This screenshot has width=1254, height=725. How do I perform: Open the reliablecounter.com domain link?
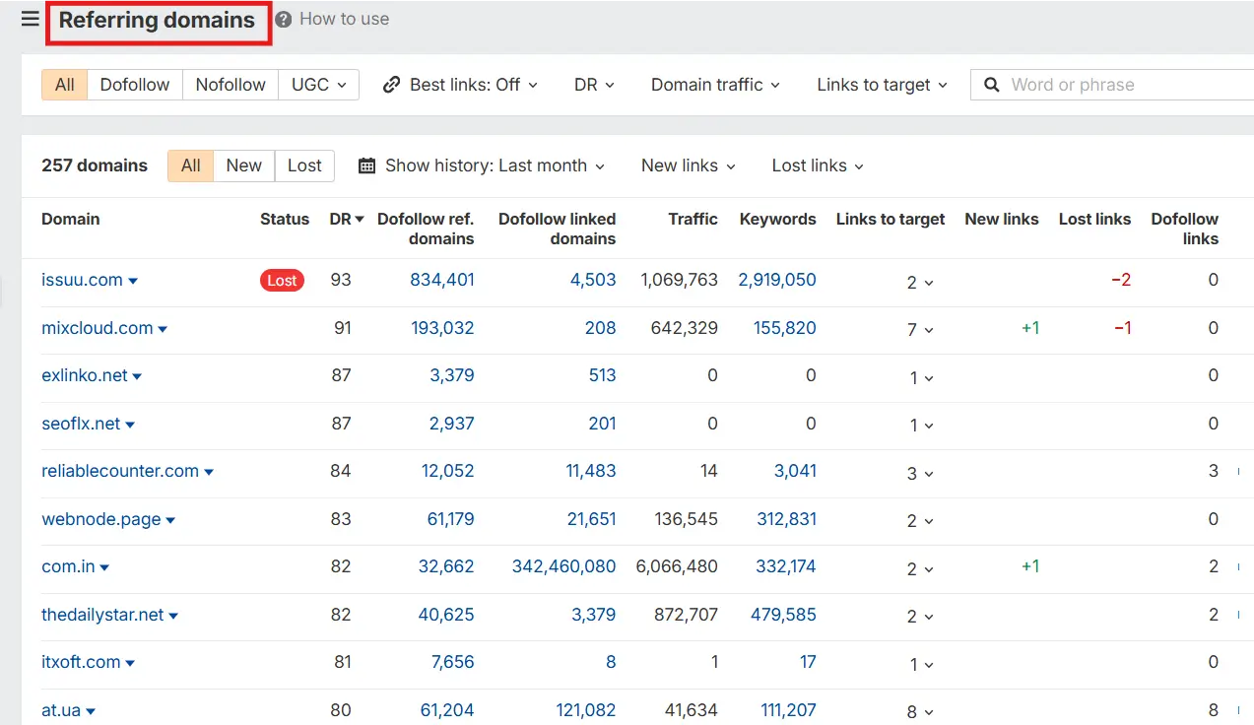(x=120, y=471)
